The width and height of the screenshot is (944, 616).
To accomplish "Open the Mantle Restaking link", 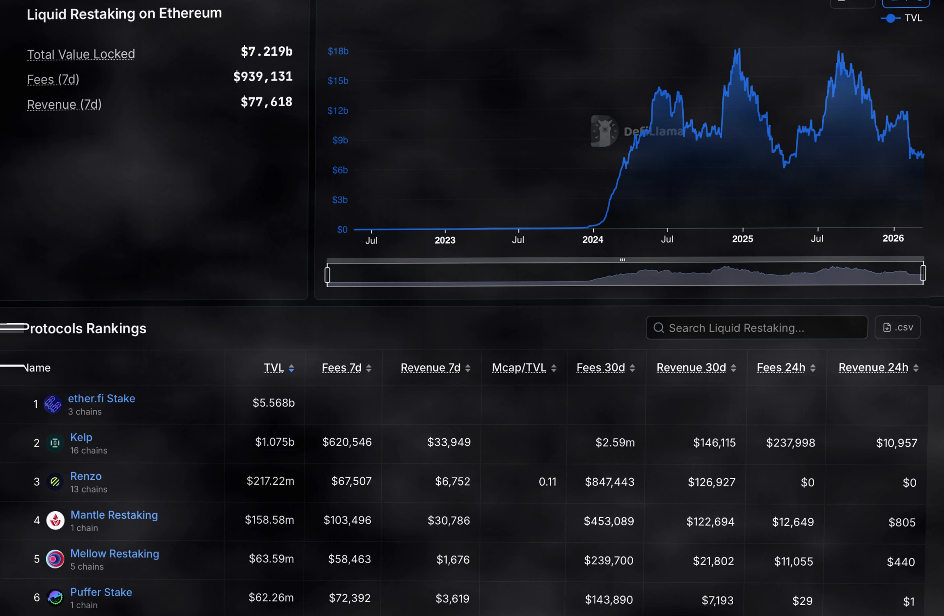I will (114, 515).
